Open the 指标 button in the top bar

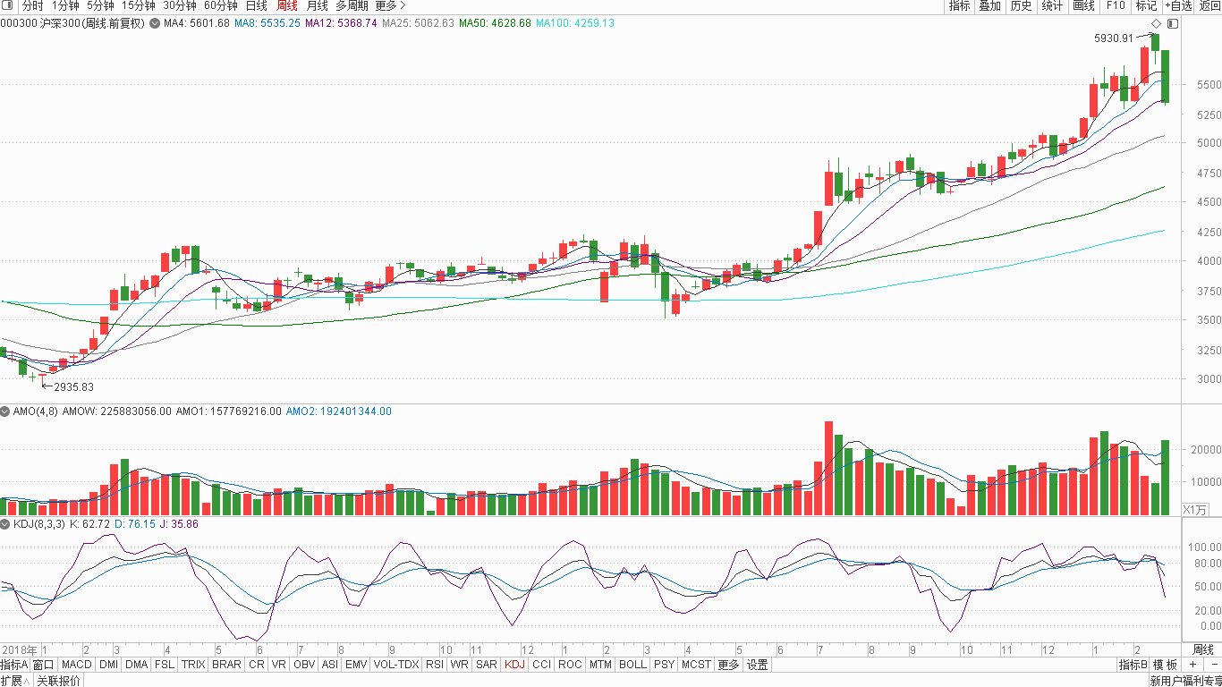coord(959,5)
